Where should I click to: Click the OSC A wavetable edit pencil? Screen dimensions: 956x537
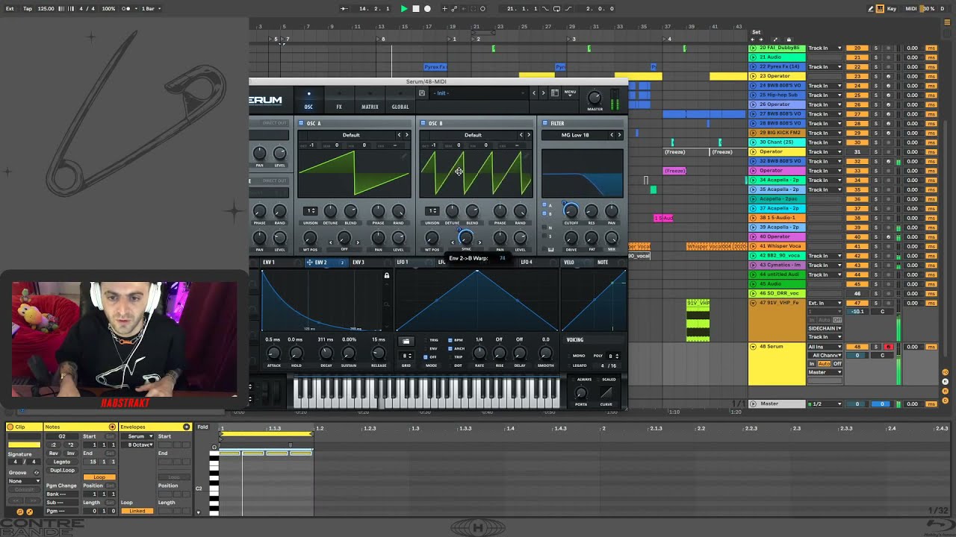[405, 155]
